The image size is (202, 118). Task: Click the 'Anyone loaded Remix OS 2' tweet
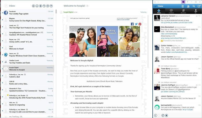[x=177, y=99]
